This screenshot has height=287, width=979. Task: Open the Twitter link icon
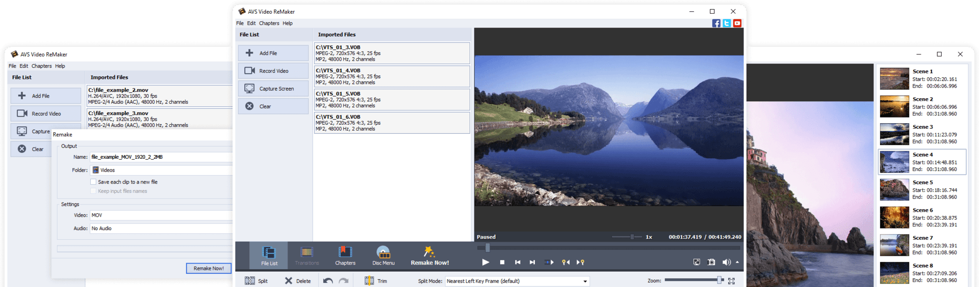pyautogui.click(x=727, y=23)
